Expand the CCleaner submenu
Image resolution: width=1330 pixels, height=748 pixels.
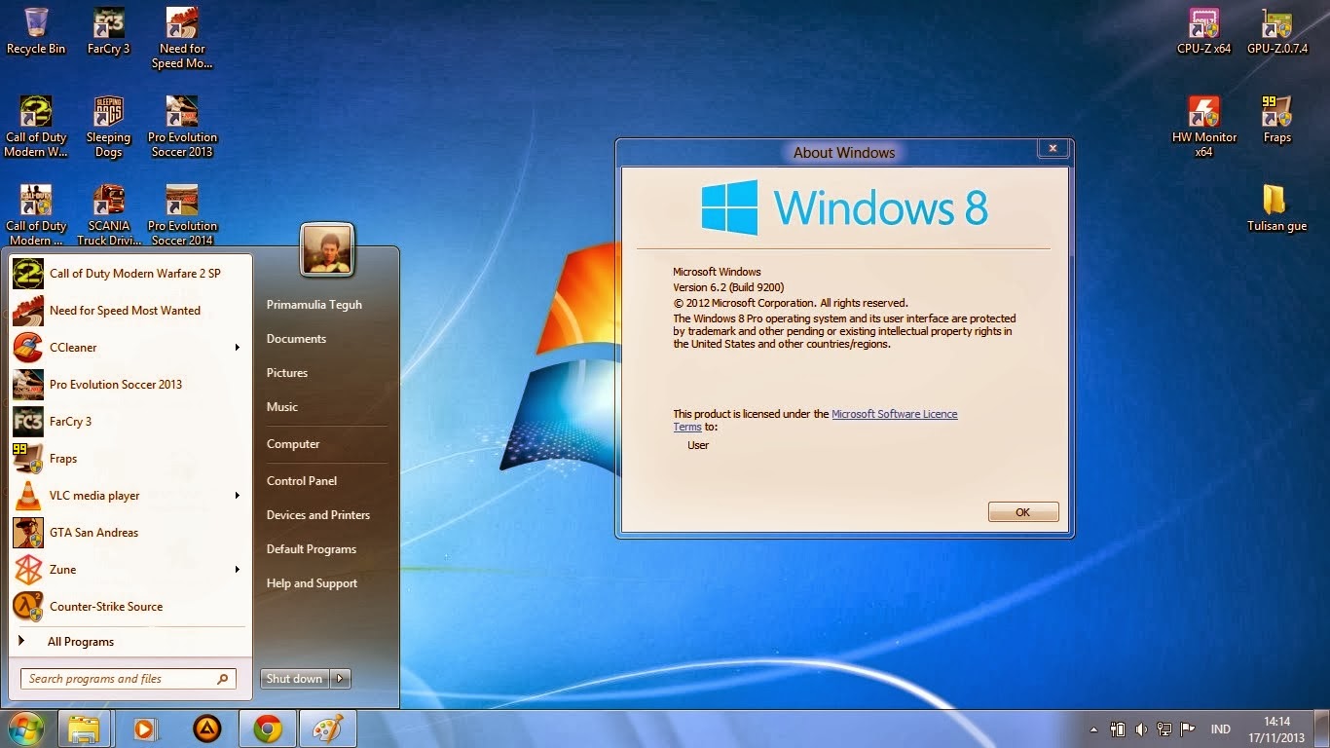point(238,348)
